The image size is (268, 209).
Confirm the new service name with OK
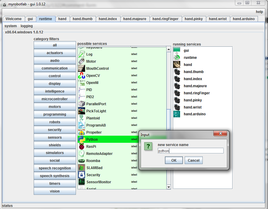coord(174,160)
